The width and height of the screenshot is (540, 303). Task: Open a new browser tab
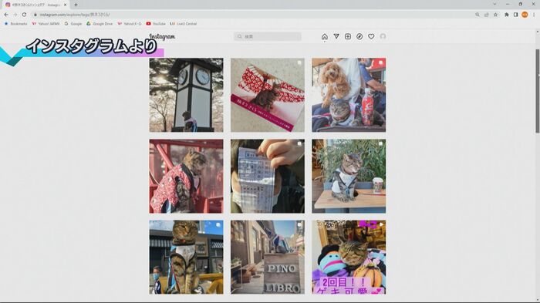[76, 5]
